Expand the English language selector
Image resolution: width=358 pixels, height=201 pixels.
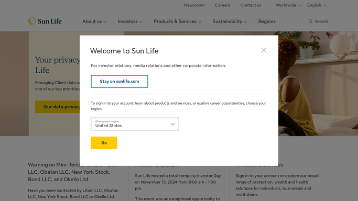coord(317,5)
